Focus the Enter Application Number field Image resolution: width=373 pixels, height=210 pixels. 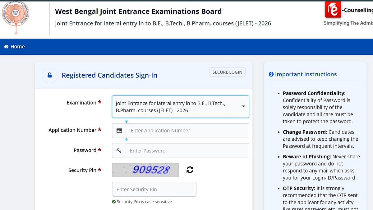187,131
